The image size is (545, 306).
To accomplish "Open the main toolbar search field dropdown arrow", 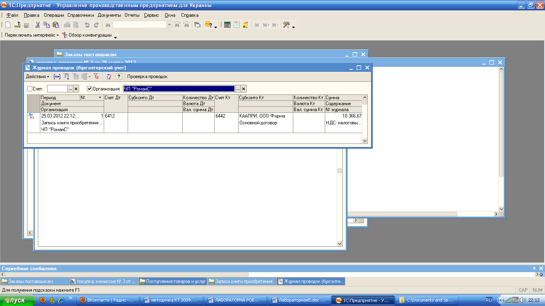I will 170,25.
